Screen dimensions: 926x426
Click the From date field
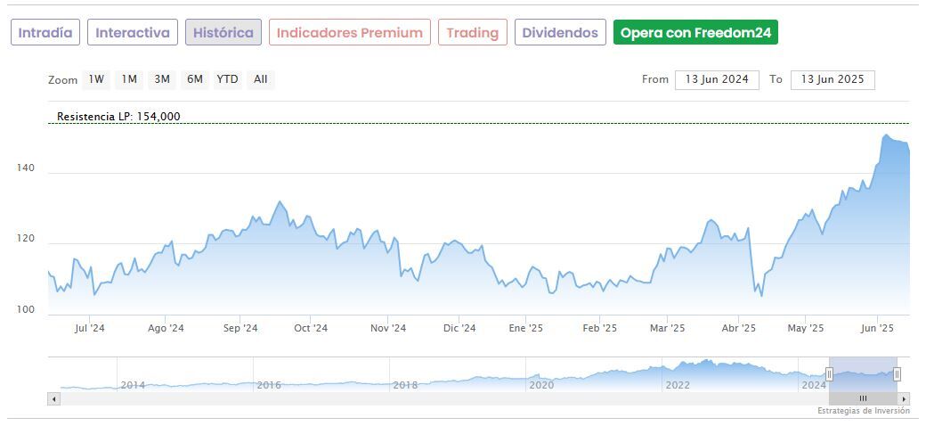pyautogui.click(x=717, y=79)
